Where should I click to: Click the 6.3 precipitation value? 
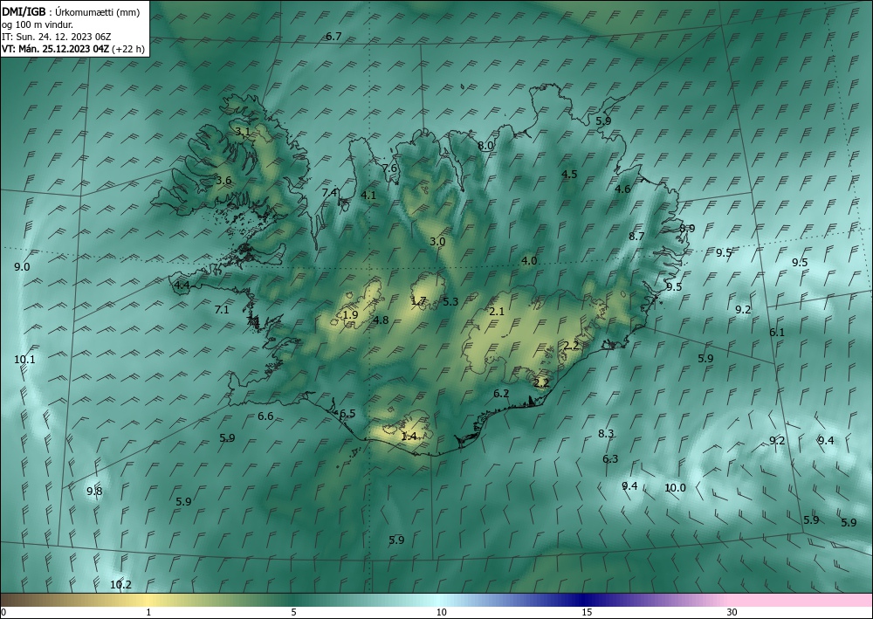[x=610, y=459]
